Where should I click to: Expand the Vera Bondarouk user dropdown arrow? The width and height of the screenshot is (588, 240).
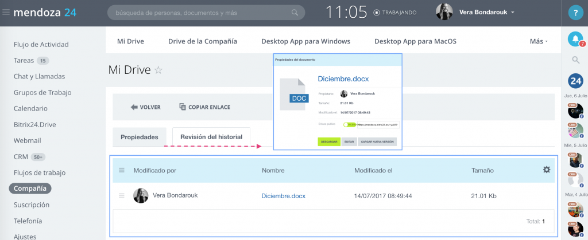[x=513, y=13]
